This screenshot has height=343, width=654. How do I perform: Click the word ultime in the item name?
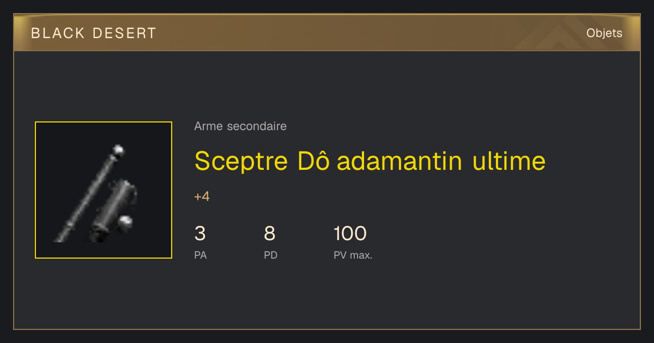(509, 161)
